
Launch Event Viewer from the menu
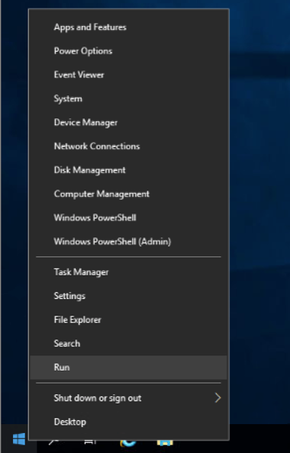click(x=128, y=75)
